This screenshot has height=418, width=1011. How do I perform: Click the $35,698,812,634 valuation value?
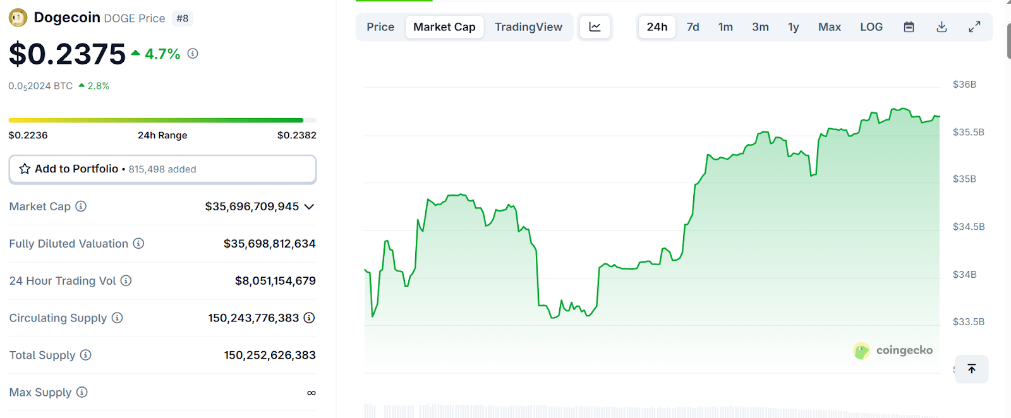(x=270, y=244)
